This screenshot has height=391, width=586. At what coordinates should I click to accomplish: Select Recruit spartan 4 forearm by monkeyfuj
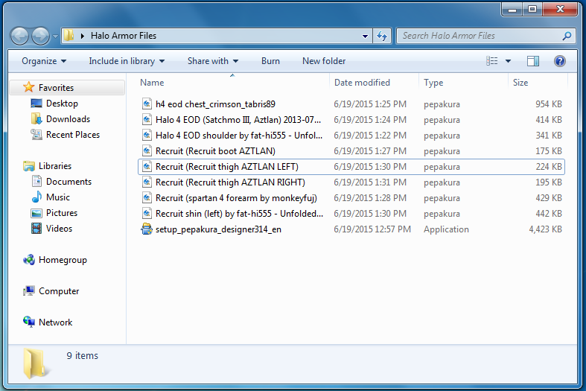(x=236, y=198)
